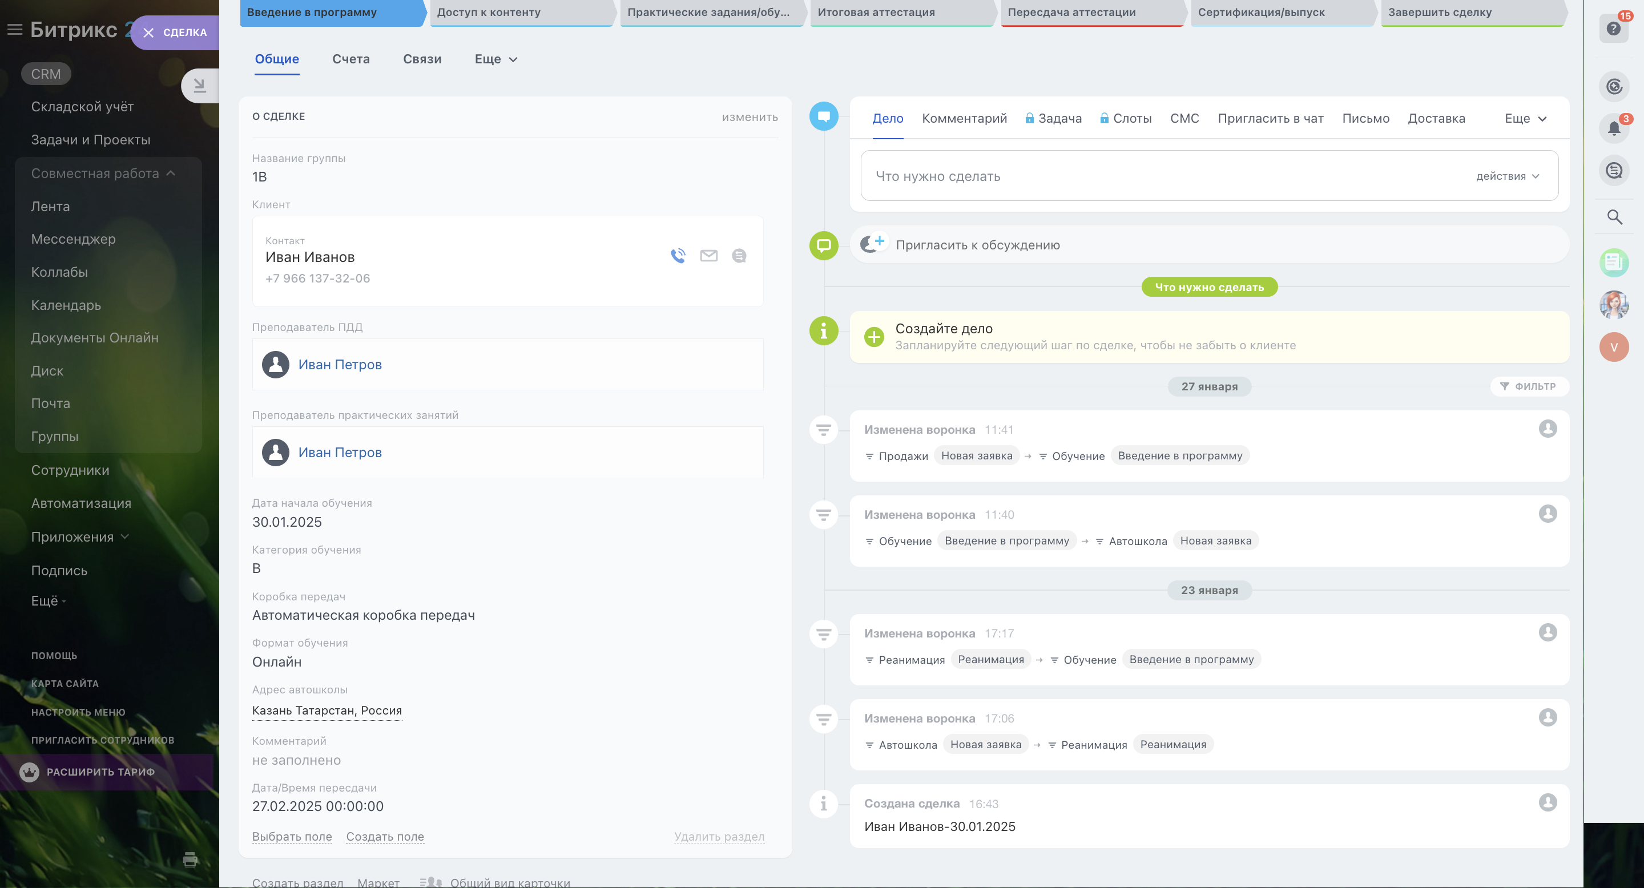1644x888 pixels.
Task: Open the действия dropdown in the task field
Action: 1508,176
